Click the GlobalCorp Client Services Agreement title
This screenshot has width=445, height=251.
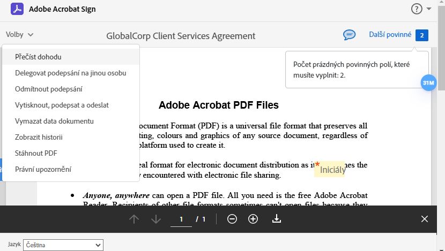coord(181,36)
